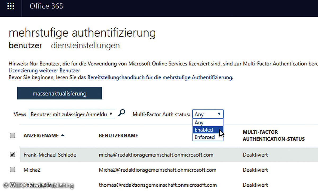Choose Enabled in the status list
The image size is (318, 191).
[208, 130]
